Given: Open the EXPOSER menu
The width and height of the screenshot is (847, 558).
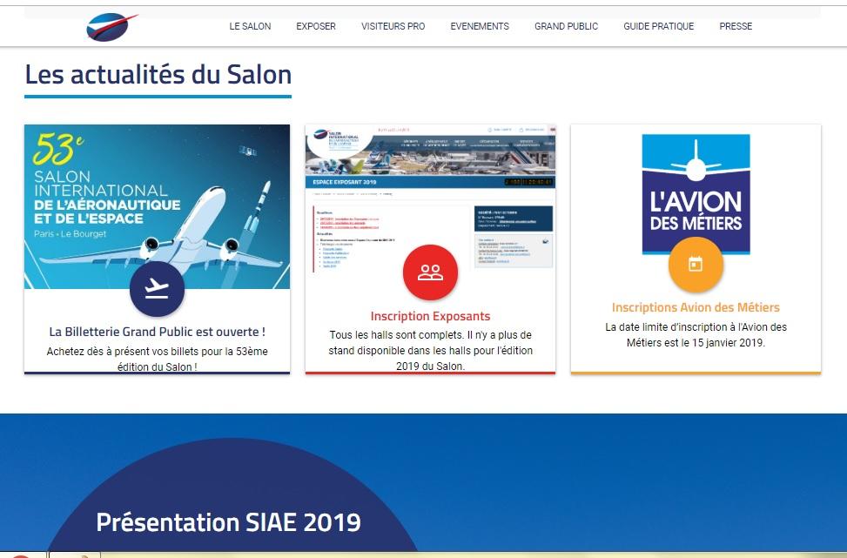Looking at the screenshot, I should tap(316, 26).
